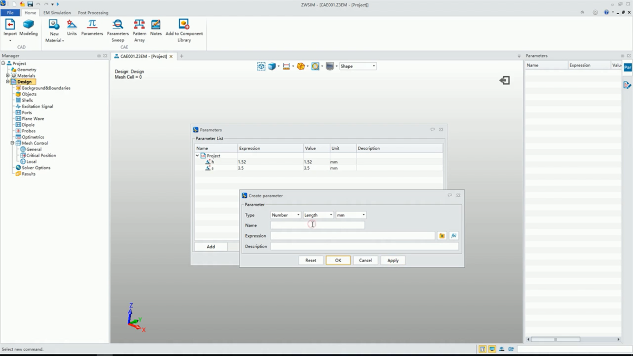
Task: Click the Open file icon in quick access bar
Action: [x=22, y=4]
